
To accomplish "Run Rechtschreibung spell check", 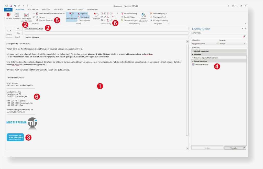I will [x=129, y=14].
